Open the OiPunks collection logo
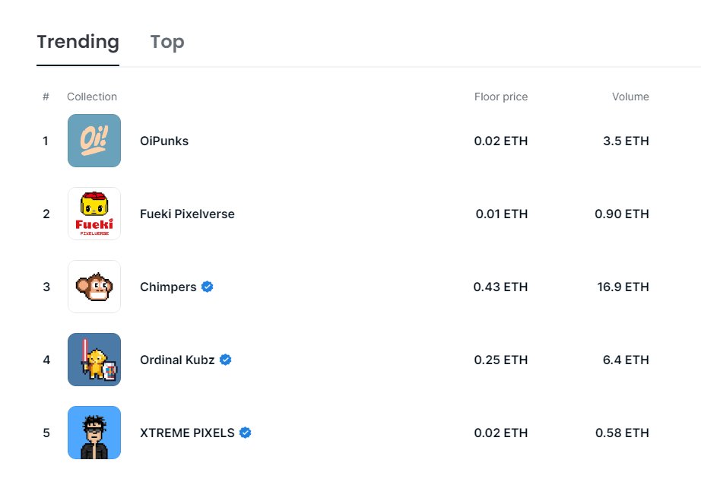This screenshot has height=501, width=701. 94,141
